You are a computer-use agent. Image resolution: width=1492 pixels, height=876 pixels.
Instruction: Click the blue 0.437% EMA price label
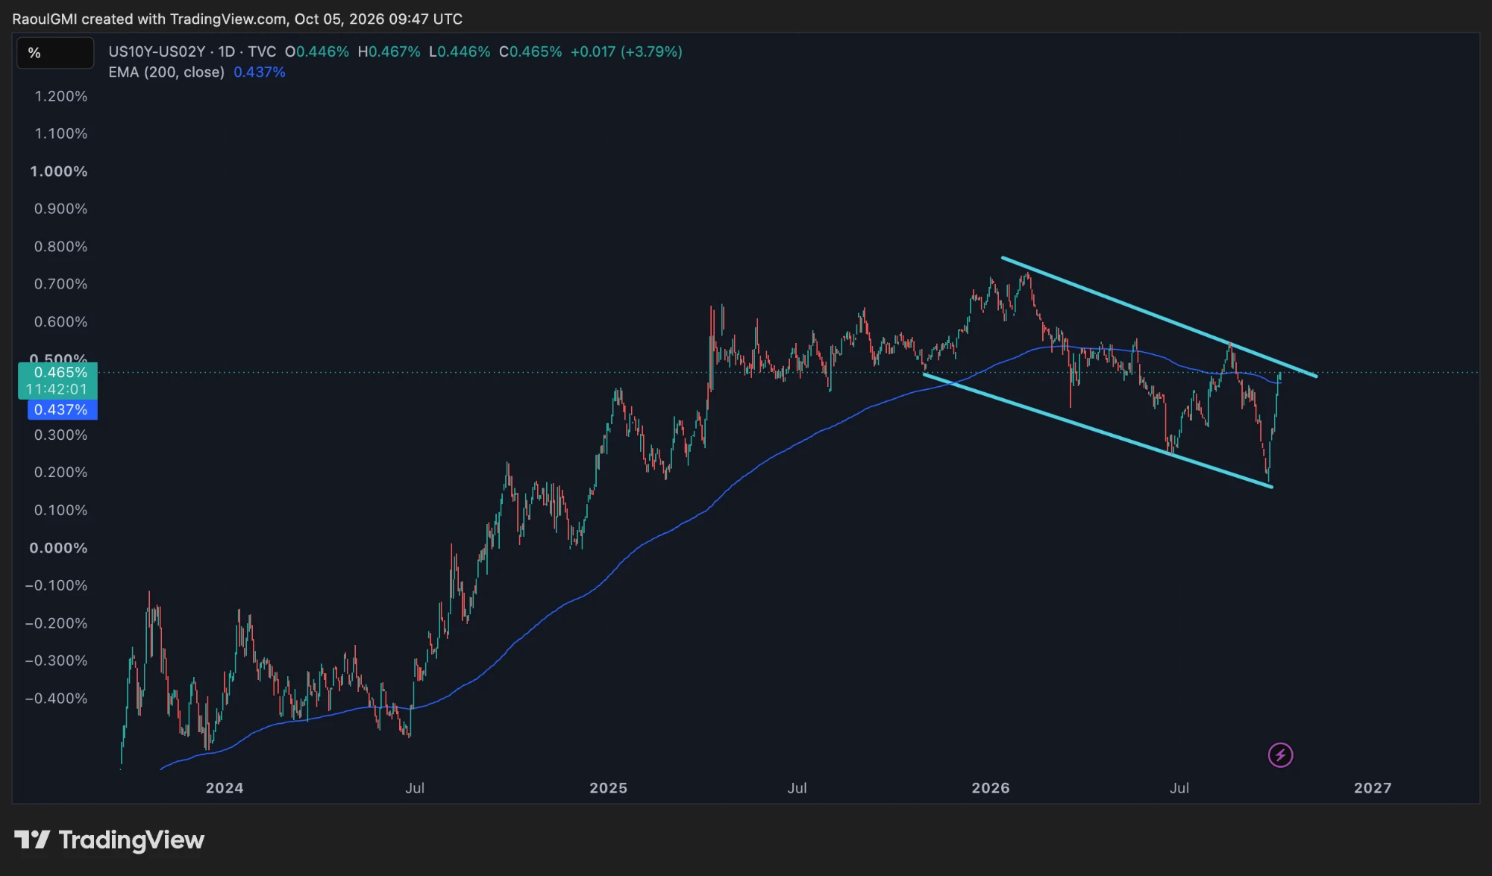click(61, 409)
